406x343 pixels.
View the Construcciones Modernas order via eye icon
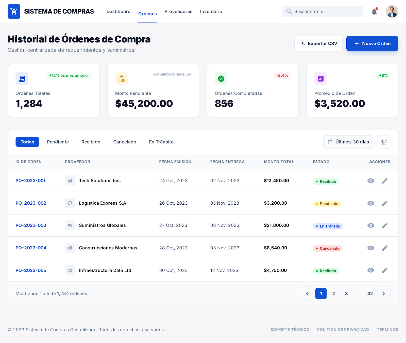371,248
